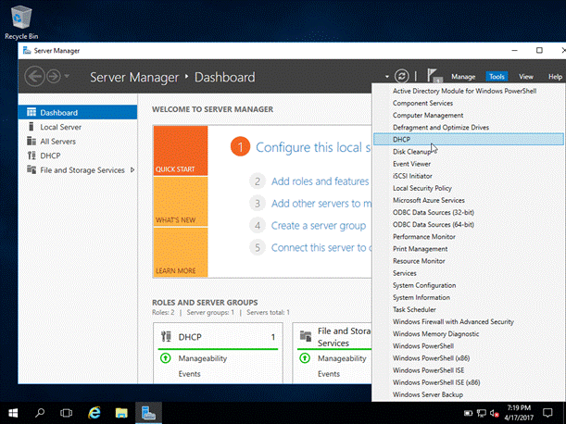Click the Windows Start button

pos(14,410)
